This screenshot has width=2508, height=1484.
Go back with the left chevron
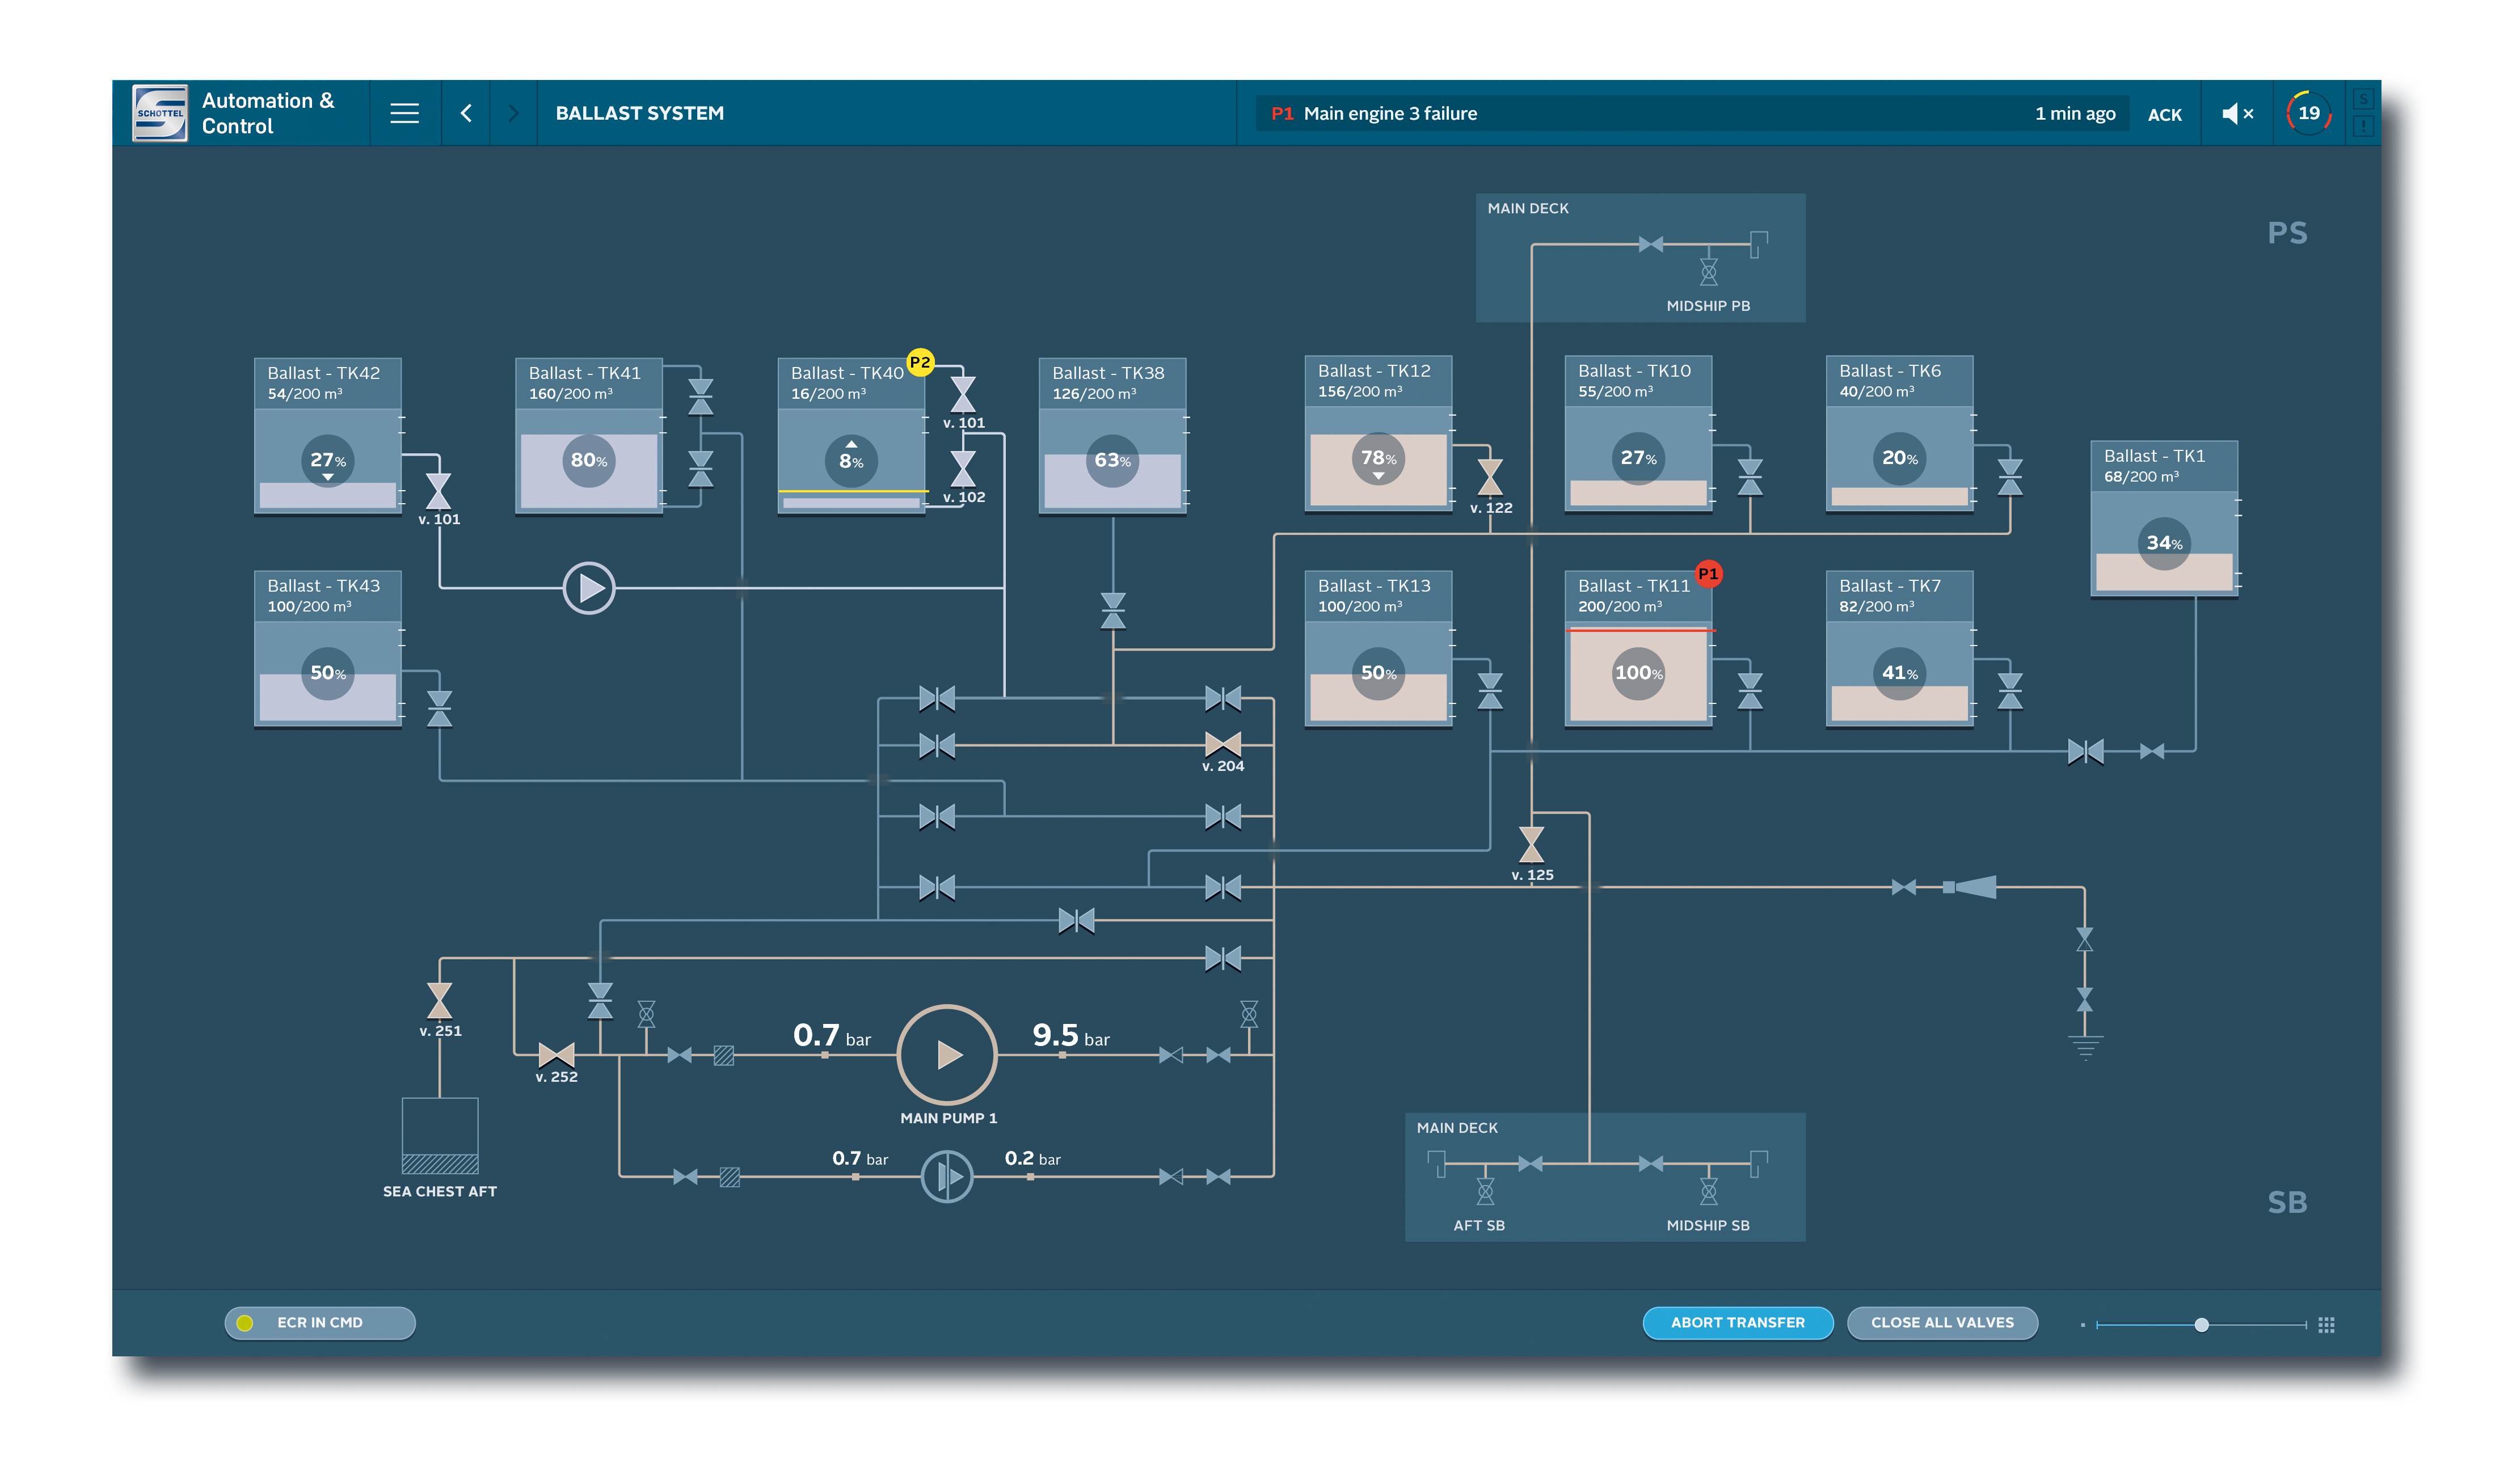pyautogui.click(x=466, y=113)
